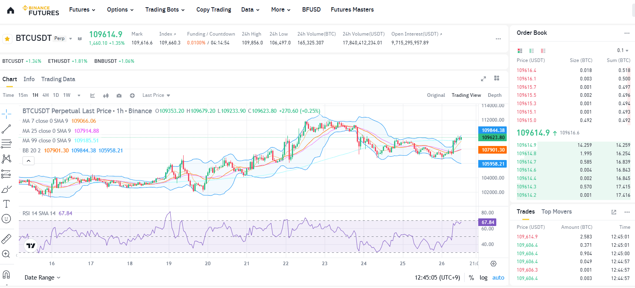Open the chart layout grid icon
This screenshot has width=635, height=288.
click(497, 78)
